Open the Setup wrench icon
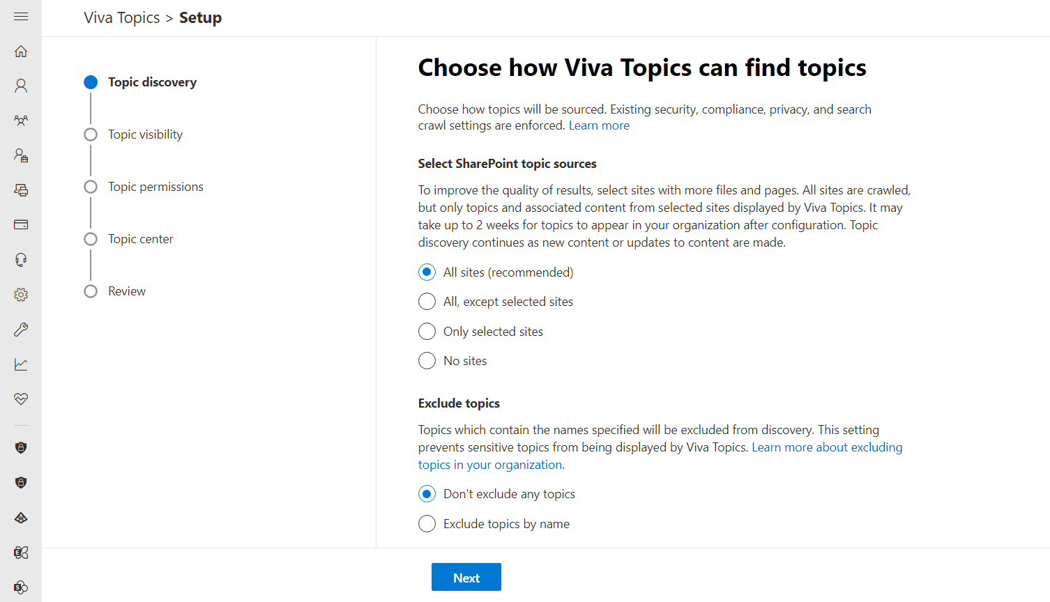Image resolution: width=1050 pixels, height=602 pixels. (21, 330)
